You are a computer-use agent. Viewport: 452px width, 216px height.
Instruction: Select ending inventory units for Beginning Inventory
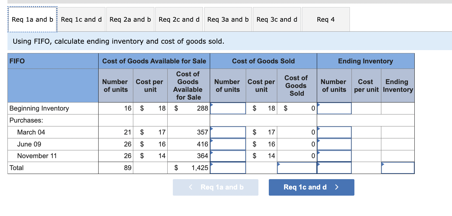click(334, 108)
